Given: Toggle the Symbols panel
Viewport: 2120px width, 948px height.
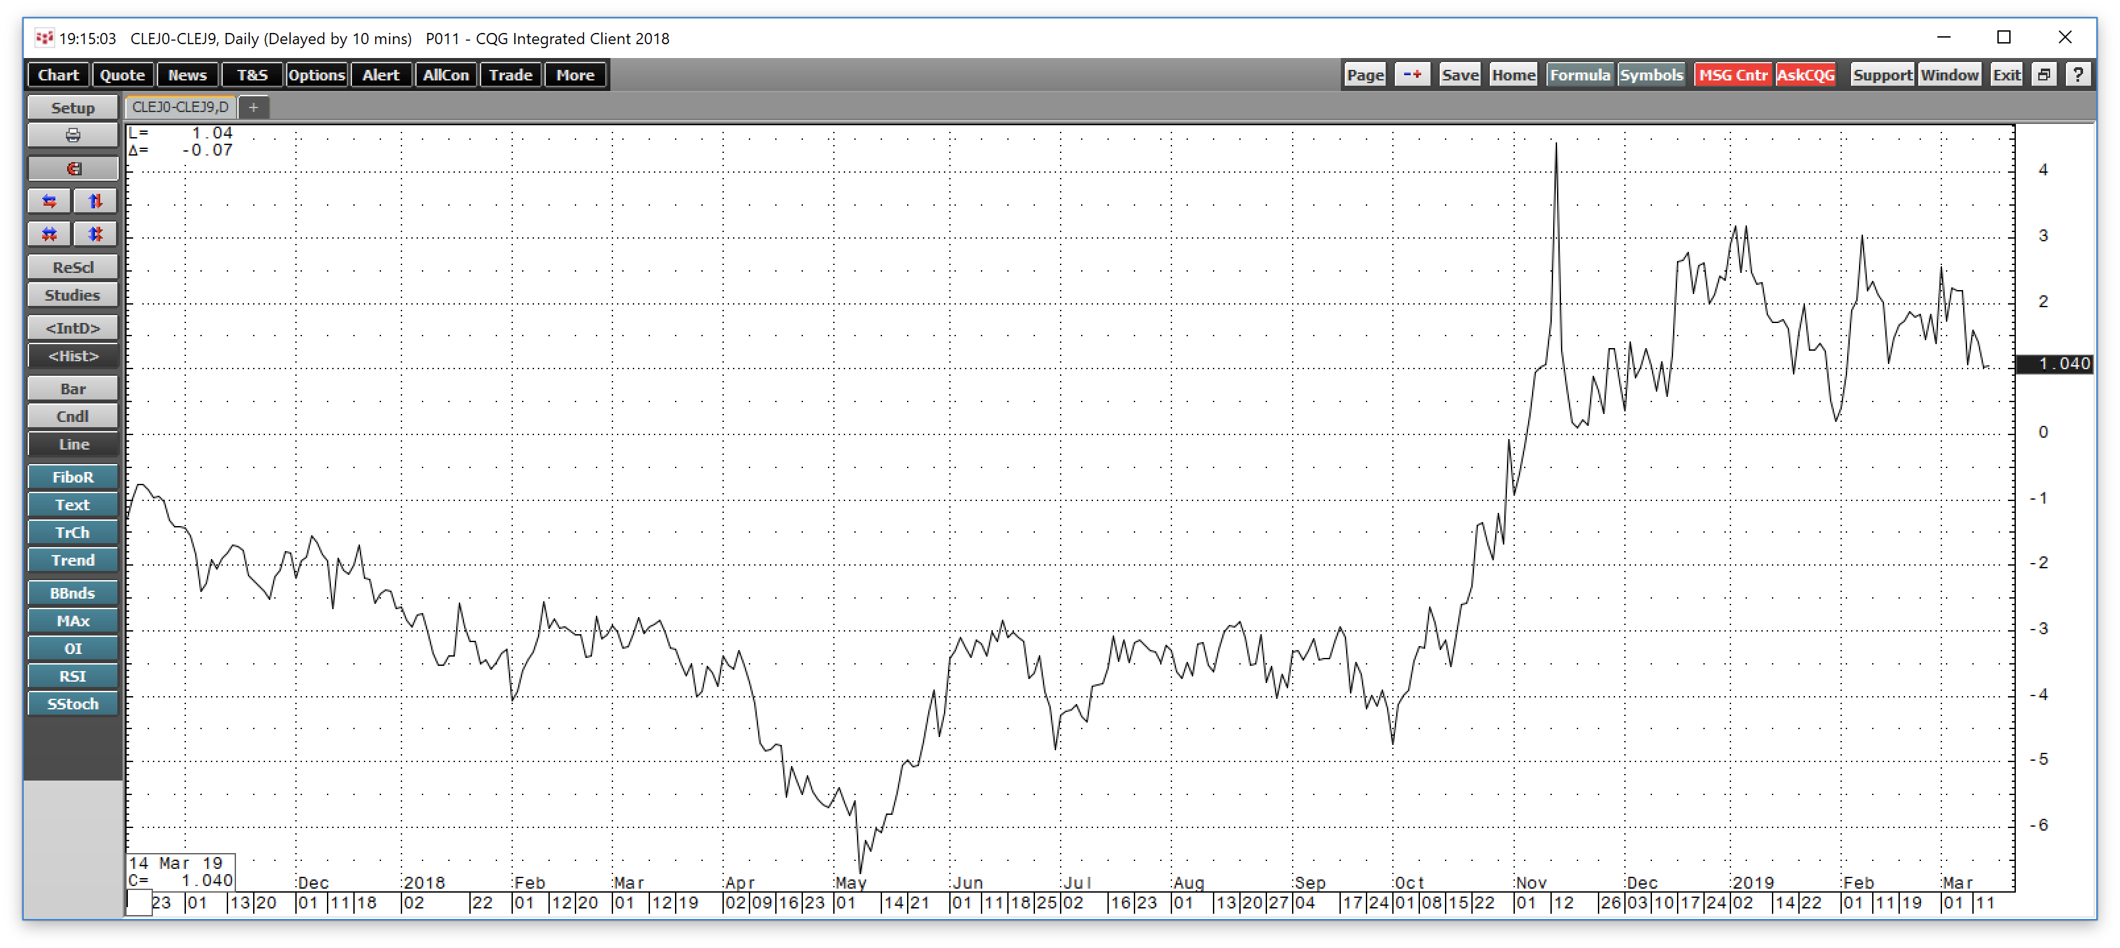Looking at the screenshot, I should [x=1652, y=74].
